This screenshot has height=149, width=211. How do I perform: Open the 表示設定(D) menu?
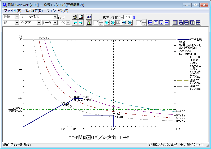34,11
